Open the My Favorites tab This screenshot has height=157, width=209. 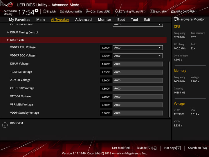click(20, 20)
